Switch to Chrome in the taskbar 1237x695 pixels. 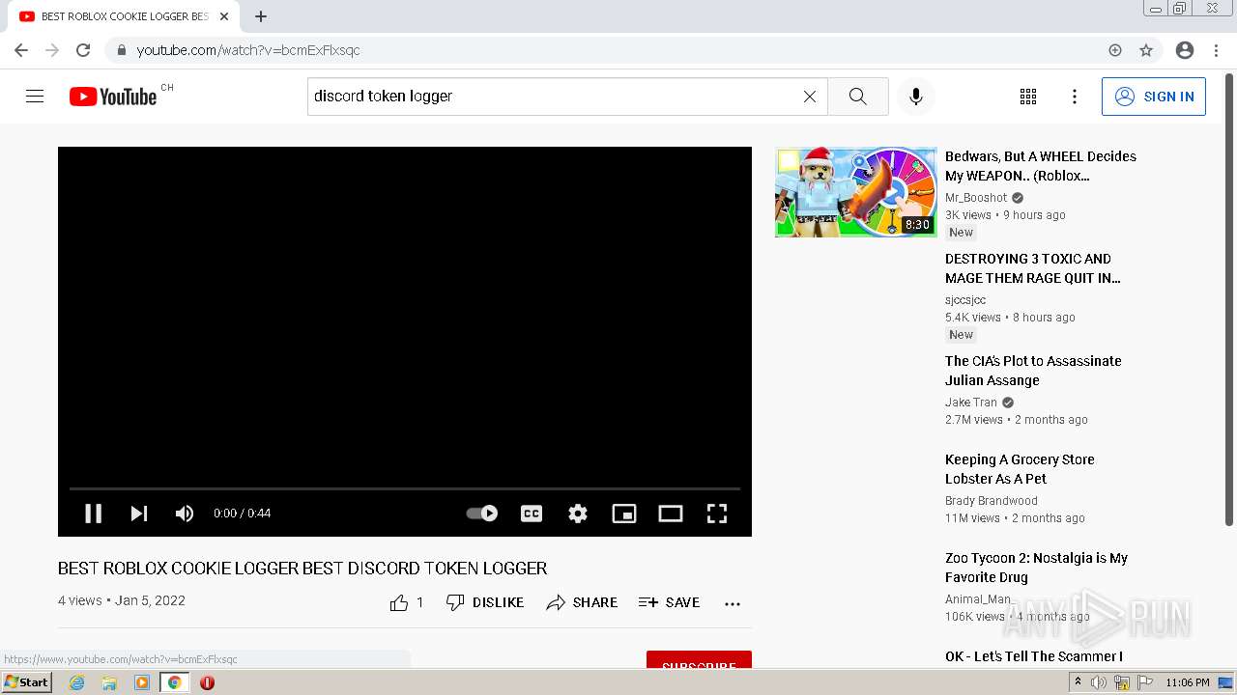click(174, 682)
